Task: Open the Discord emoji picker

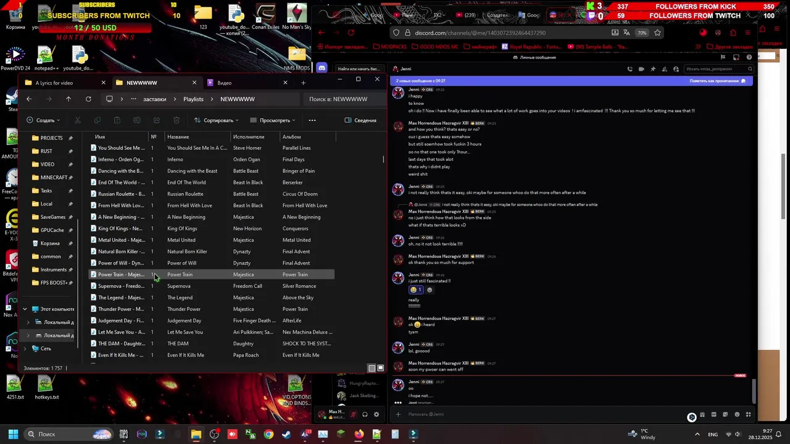Action: [x=737, y=414]
